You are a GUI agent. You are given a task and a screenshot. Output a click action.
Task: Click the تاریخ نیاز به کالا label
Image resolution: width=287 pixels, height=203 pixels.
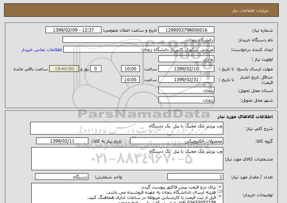tap(107, 141)
